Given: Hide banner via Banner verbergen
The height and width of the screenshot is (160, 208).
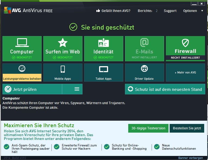Looking at the screenshot, I should point(191,158).
